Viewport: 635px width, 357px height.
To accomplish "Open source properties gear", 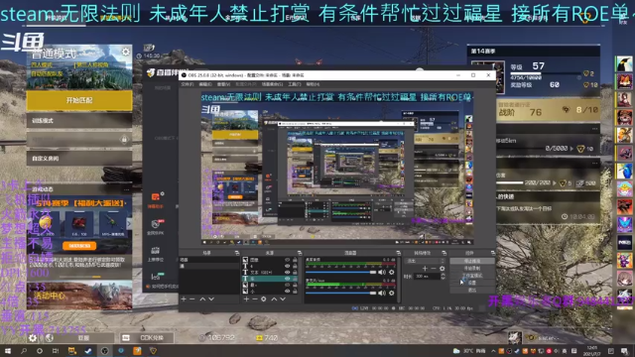I will pyautogui.click(x=264, y=299).
